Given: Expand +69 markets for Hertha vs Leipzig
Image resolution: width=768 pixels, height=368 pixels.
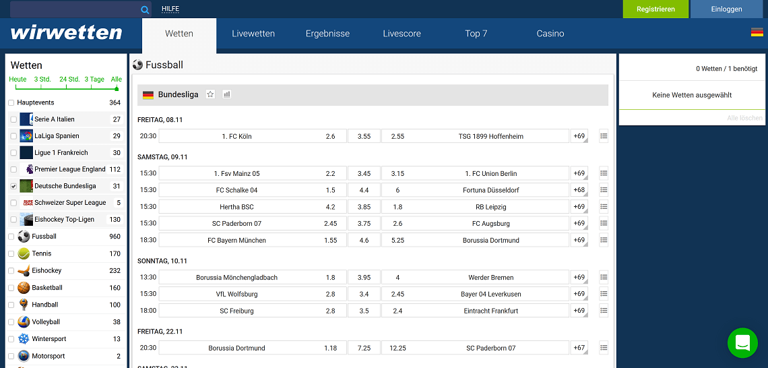Looking at the screenshot, I should coord(579,207).
